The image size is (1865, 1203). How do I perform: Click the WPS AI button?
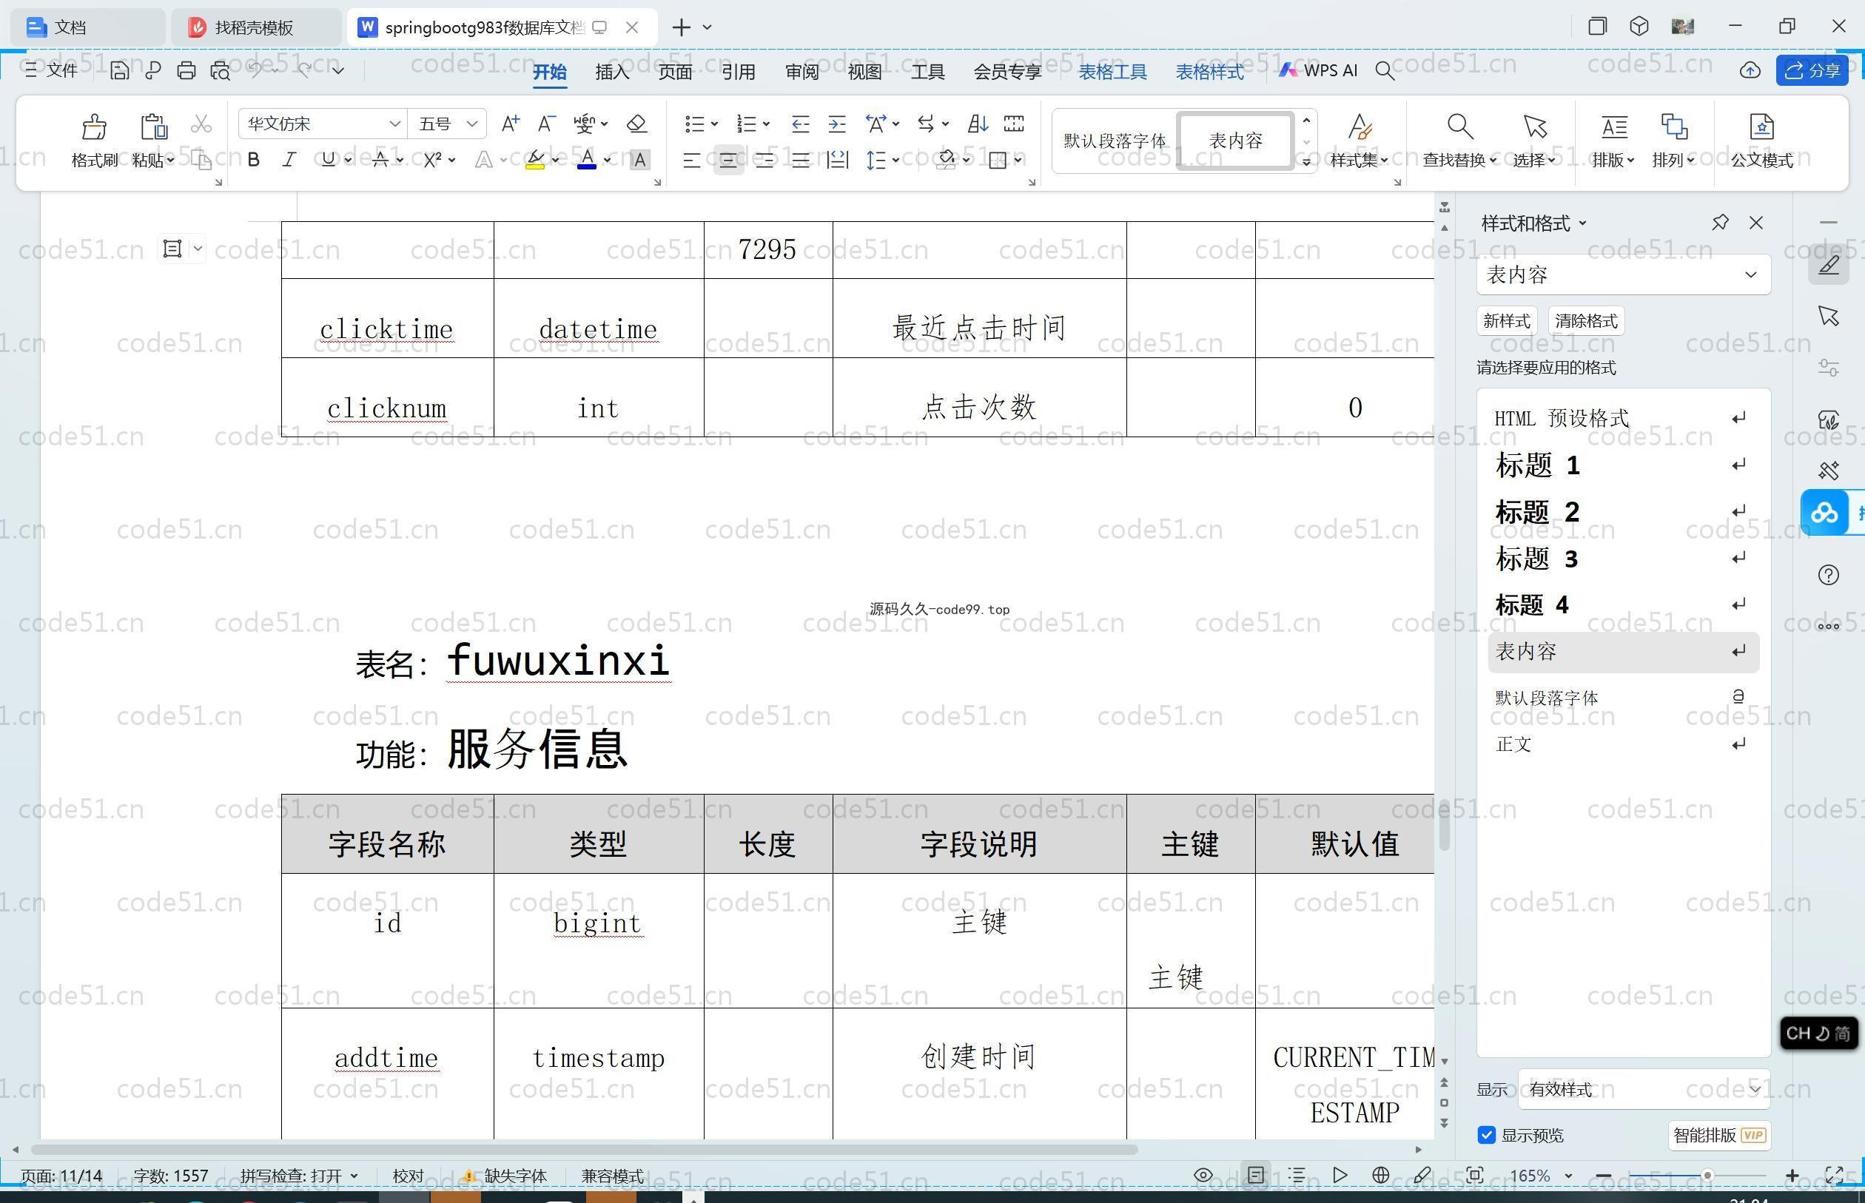point(1318,70)
